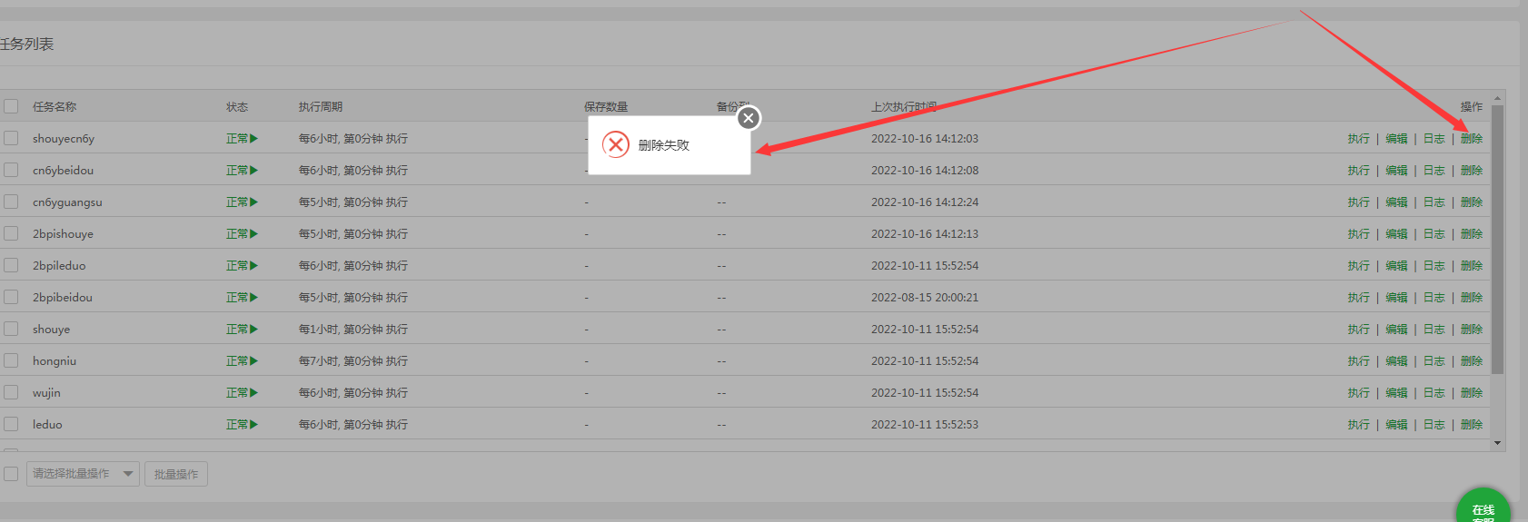Check the box for 2bpishouye task
The width and height of the screenshot is (1528, 522).
(x=11, y=233)
